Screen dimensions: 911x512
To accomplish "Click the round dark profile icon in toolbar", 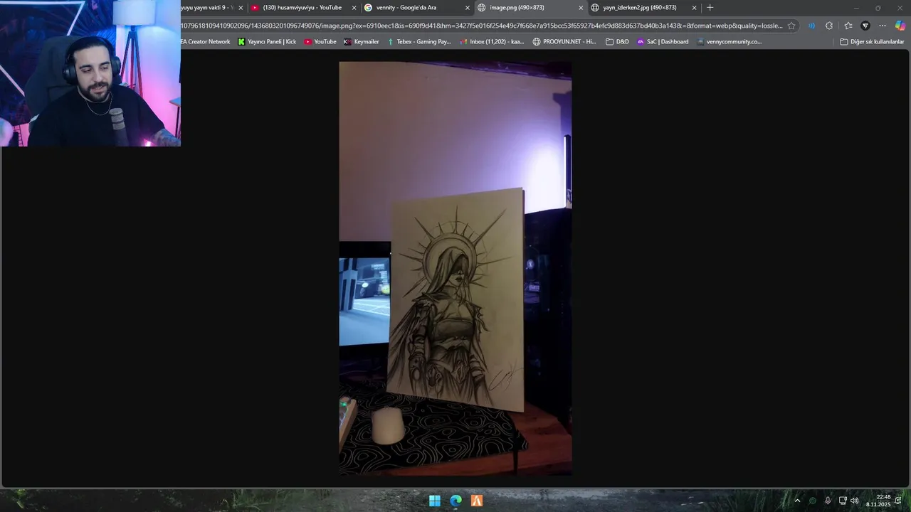I will point(865,26).
